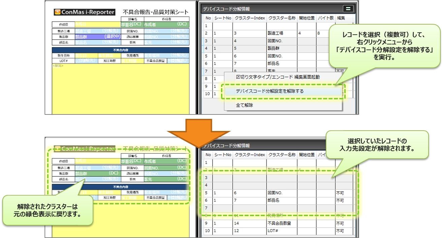Click green 製品群 (DC) cluster in lower form

click(x=97, y=174)
